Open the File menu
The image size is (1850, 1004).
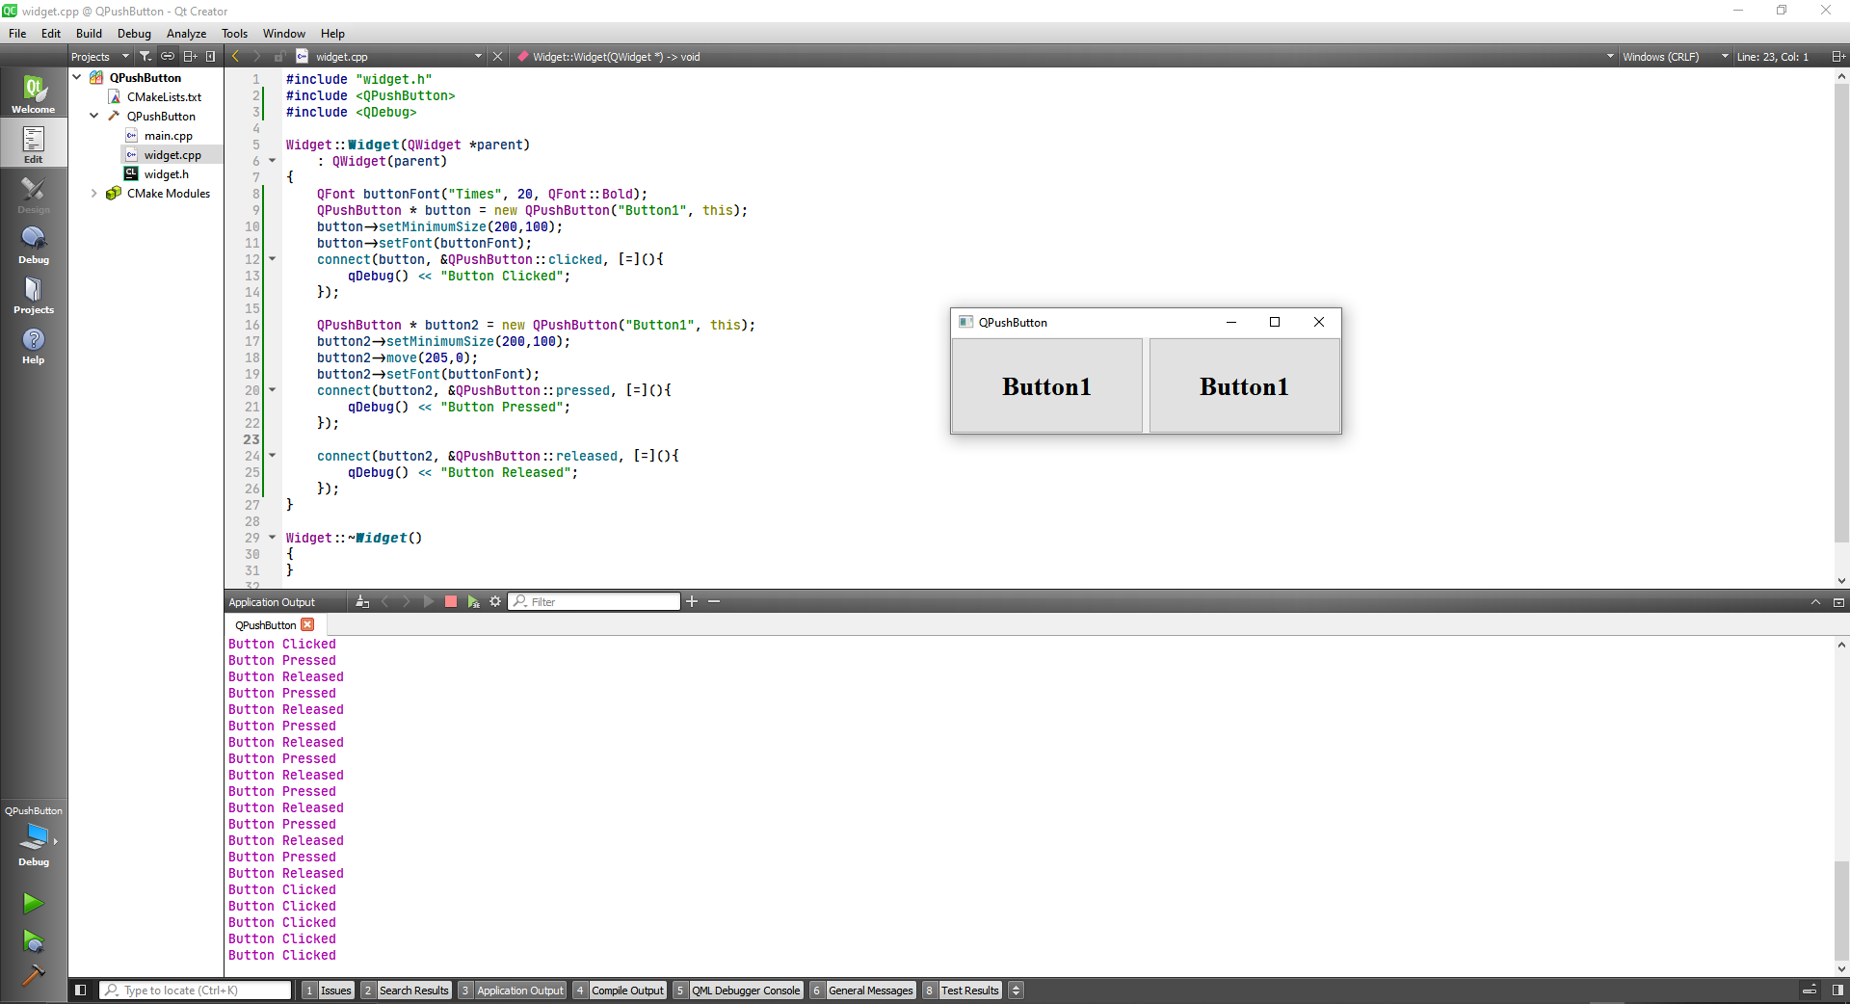pyautogui.click(x=17, y=33)
